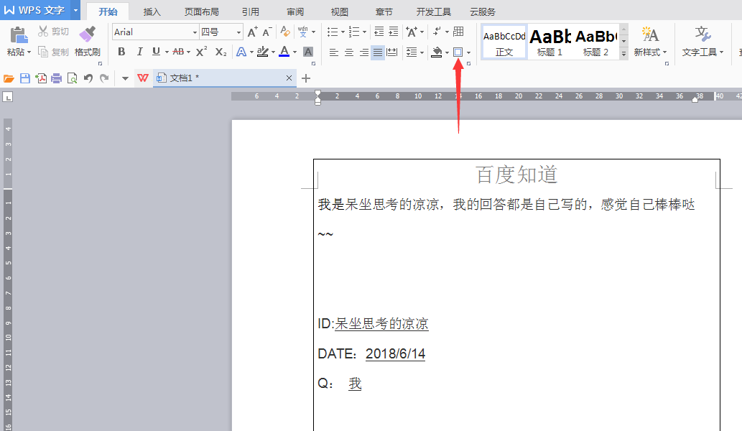The height and width of the screenshot is (431, 742).
Task: Export to PDF using the PDF icon
Action: point(41,78)
